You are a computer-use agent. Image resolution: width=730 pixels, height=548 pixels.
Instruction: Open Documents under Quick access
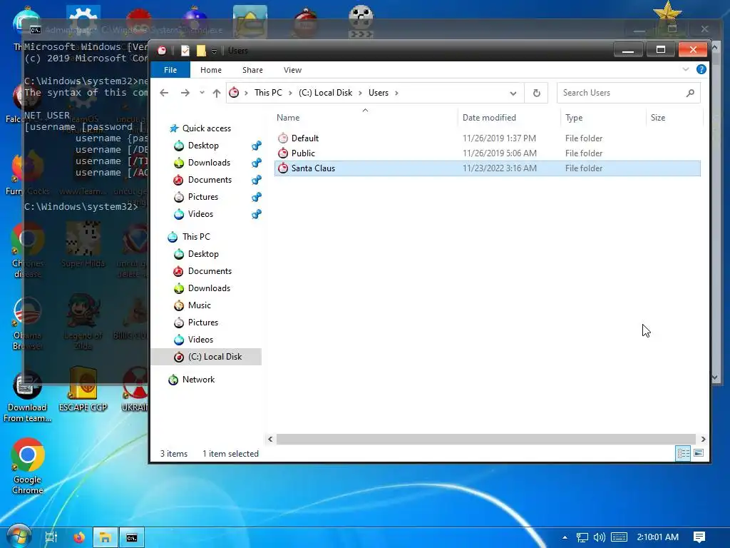210,180
